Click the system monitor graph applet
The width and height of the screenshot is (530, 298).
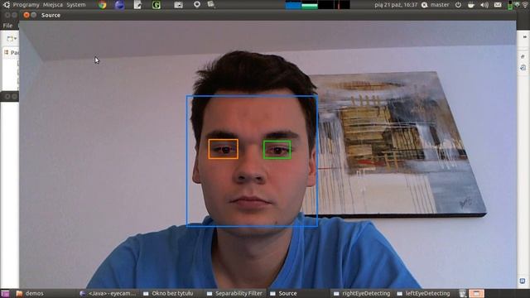317,5
